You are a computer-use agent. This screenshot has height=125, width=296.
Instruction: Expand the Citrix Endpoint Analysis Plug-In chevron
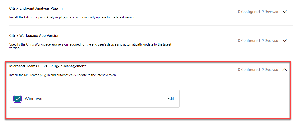coord(284,12)
